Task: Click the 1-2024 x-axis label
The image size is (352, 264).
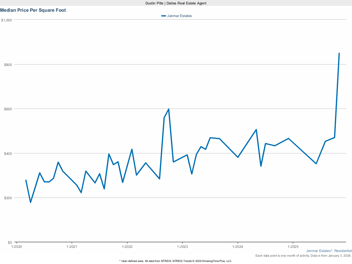Action: pyautogui.click(x=238, y=247)
